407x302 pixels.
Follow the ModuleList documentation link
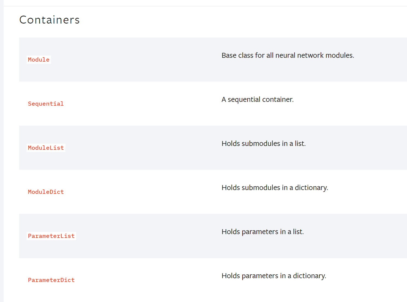46,148
